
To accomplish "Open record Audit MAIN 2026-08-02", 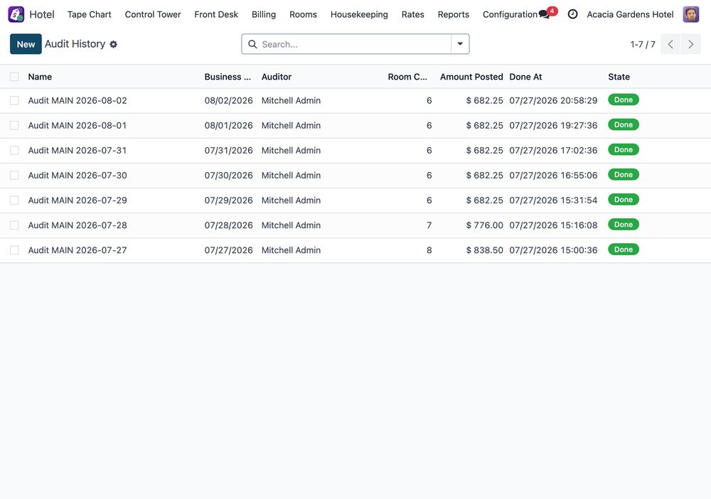I will pos(77,101).
